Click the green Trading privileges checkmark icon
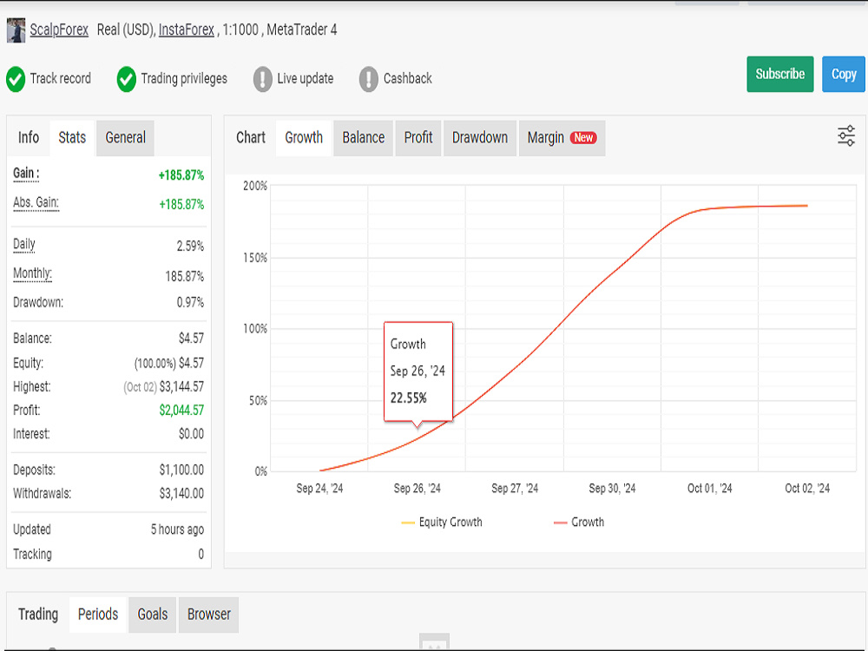Screen dimensions: 868x651 [x=126, y=79]
